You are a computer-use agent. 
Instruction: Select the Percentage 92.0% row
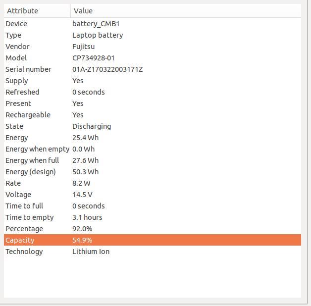153,229
